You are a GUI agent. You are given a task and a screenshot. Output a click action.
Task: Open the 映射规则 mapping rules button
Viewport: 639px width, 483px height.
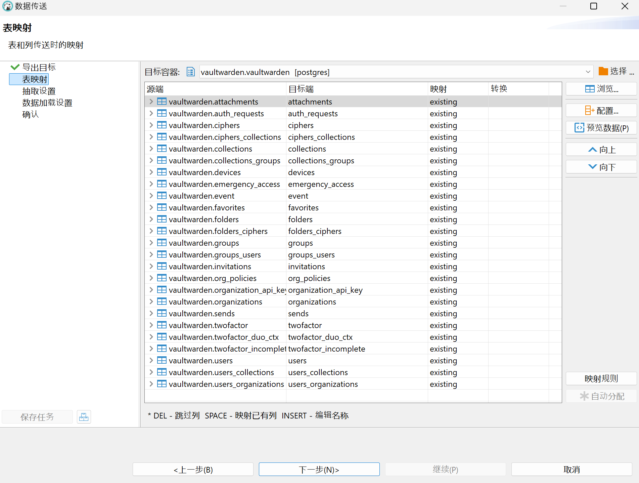601,378
